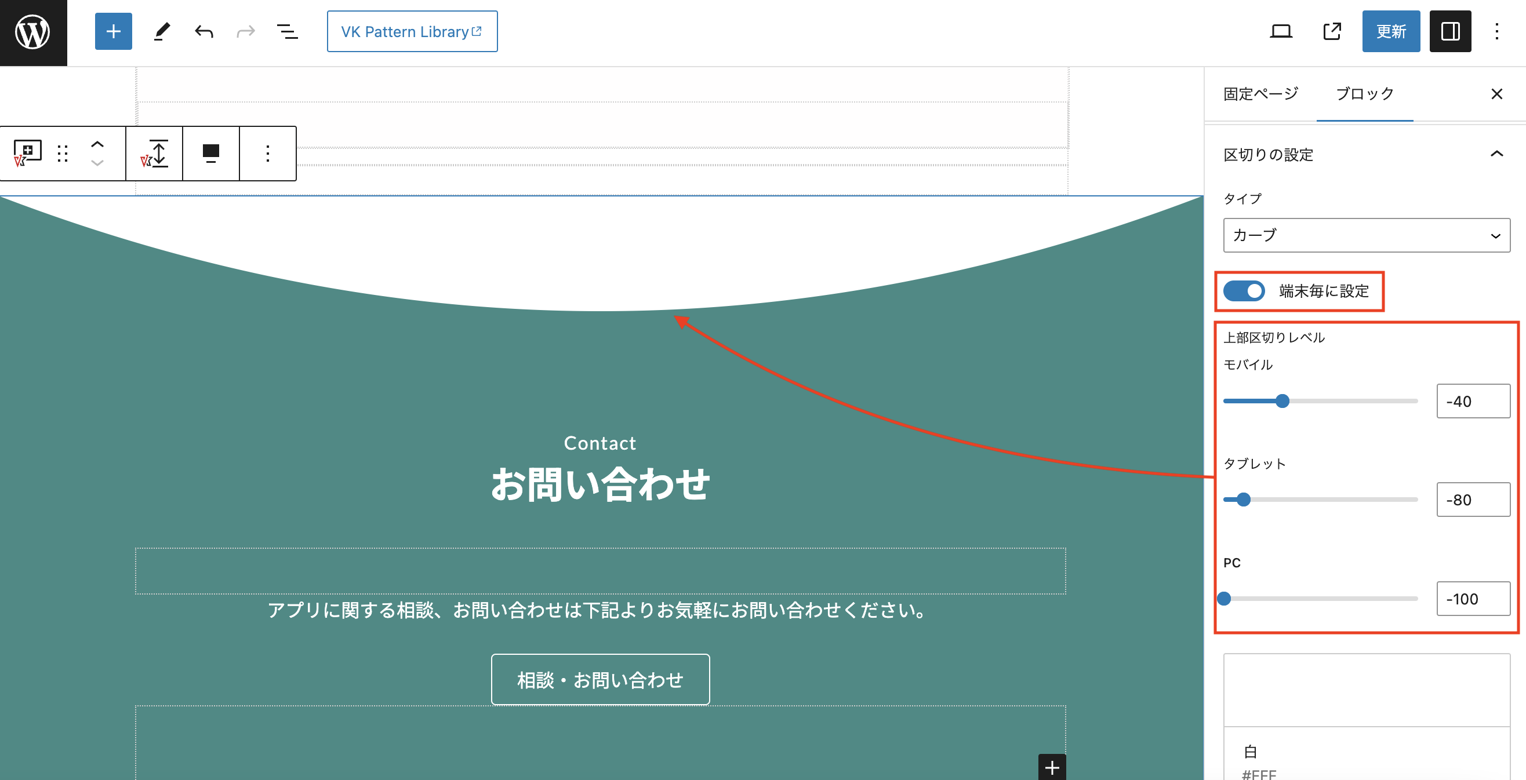The height and width of the screenshot is (780, 1526).
Task: Click the 白 color name label
Action: click(x=1250, y=751)
